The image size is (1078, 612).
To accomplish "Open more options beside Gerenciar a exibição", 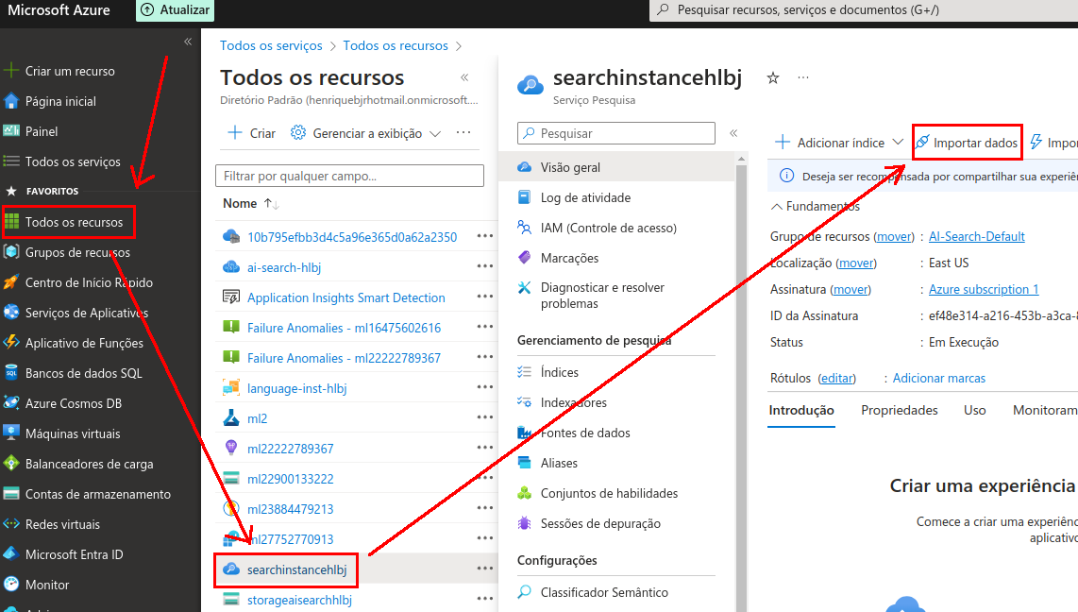I will [x=464, y=132].
